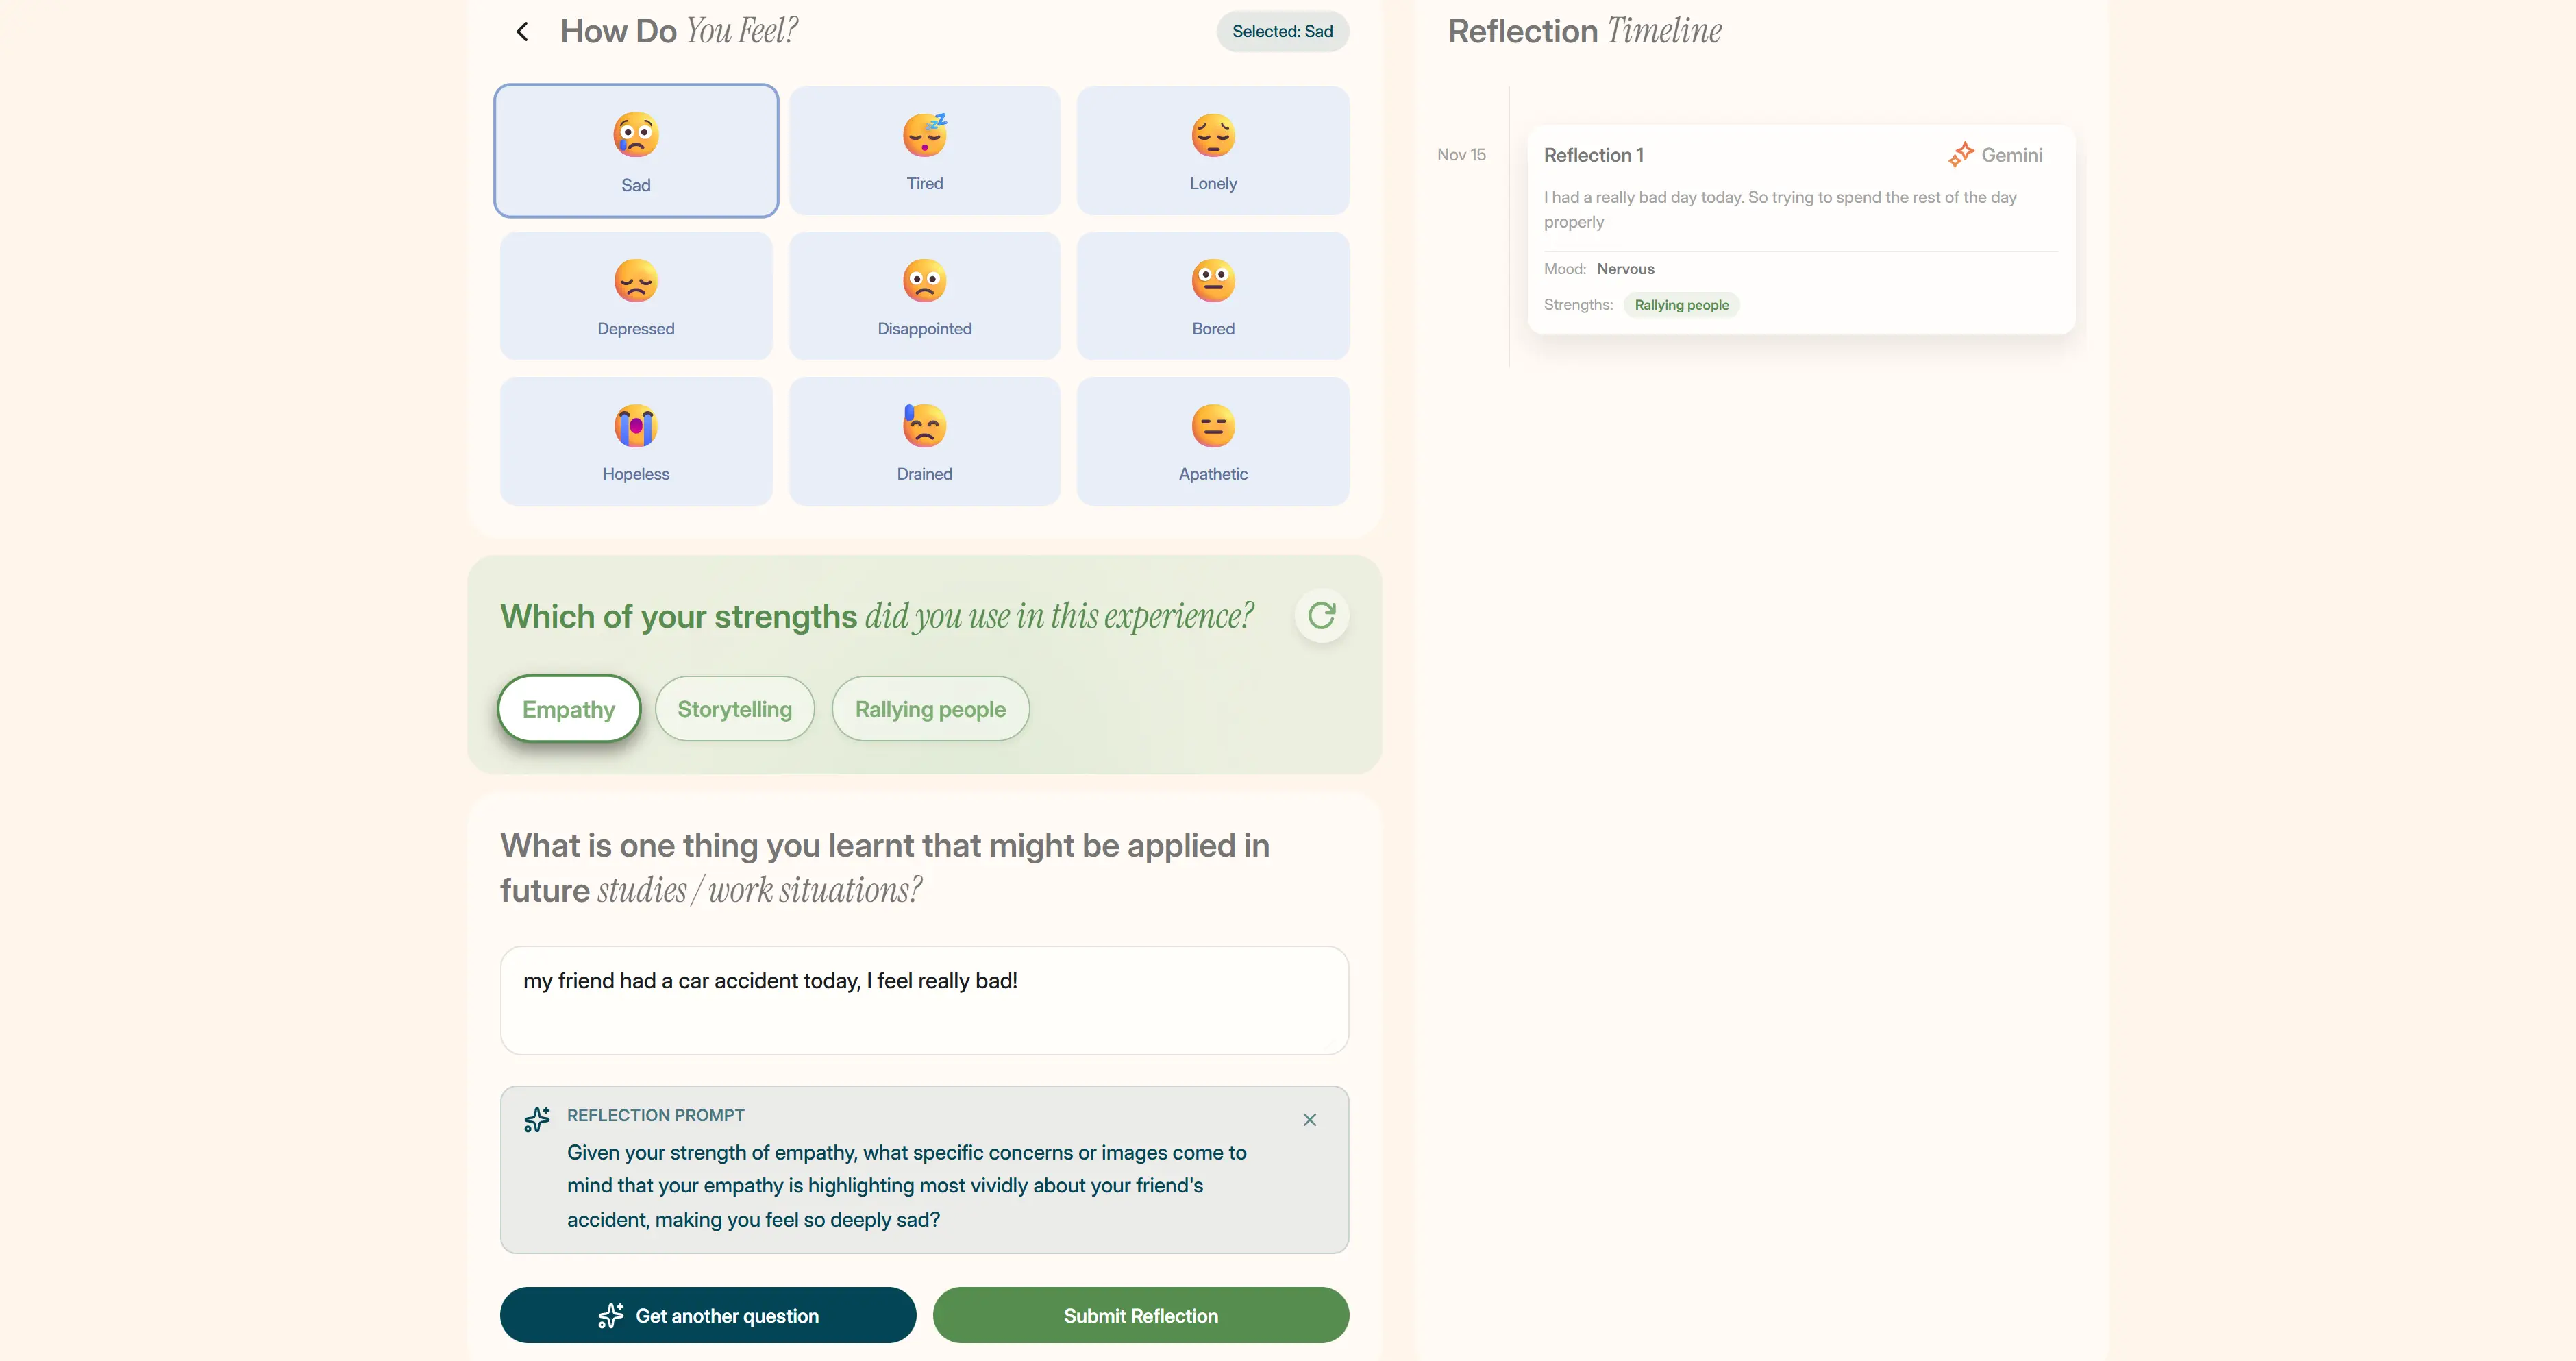2576x1361 pixels.
Task: Click the How Do You Feel? heading
Action: 678,31
